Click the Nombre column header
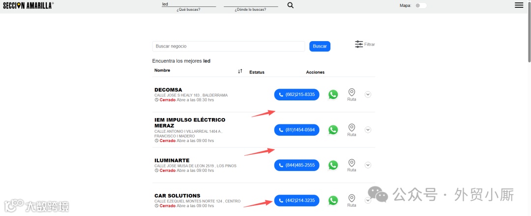The image size is (531, 216). [162, 71]
